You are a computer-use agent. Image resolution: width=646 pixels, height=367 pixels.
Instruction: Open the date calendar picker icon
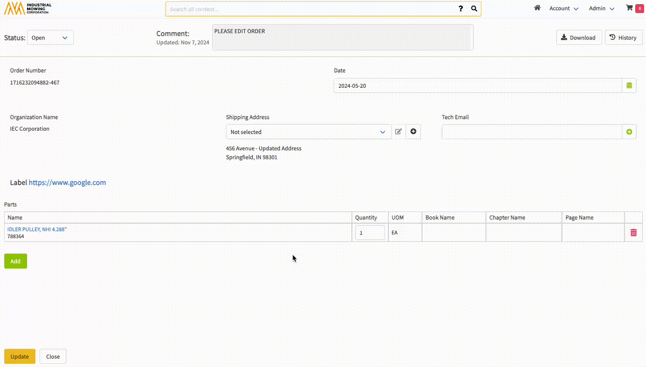tap(629, 85)
